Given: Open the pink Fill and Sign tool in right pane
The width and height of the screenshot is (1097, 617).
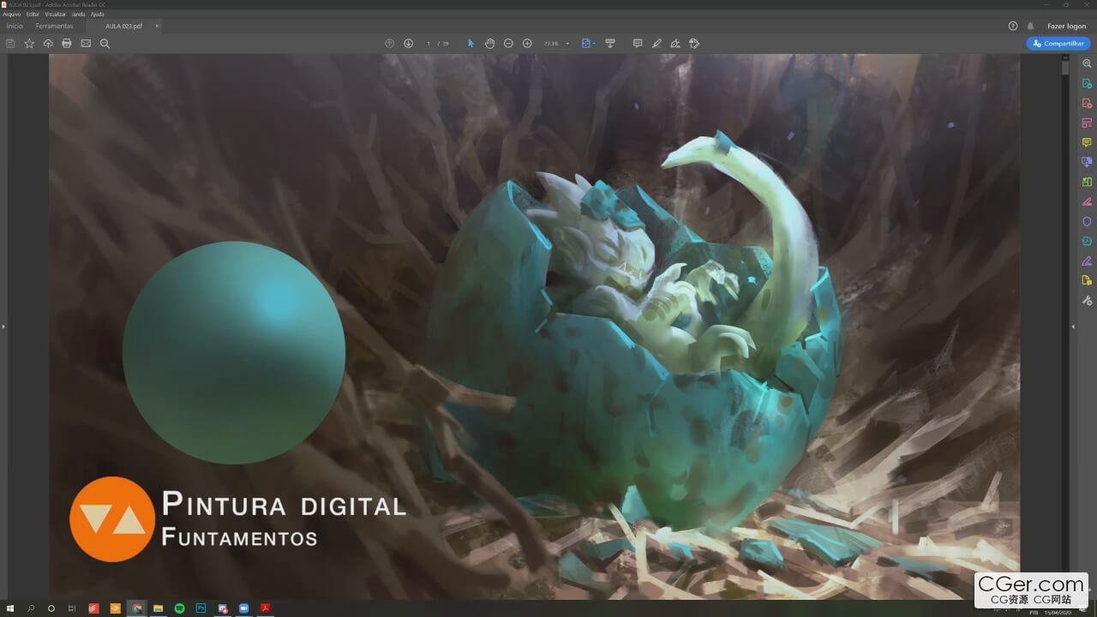Looking at the screenshot, I should pos(1087,202).
